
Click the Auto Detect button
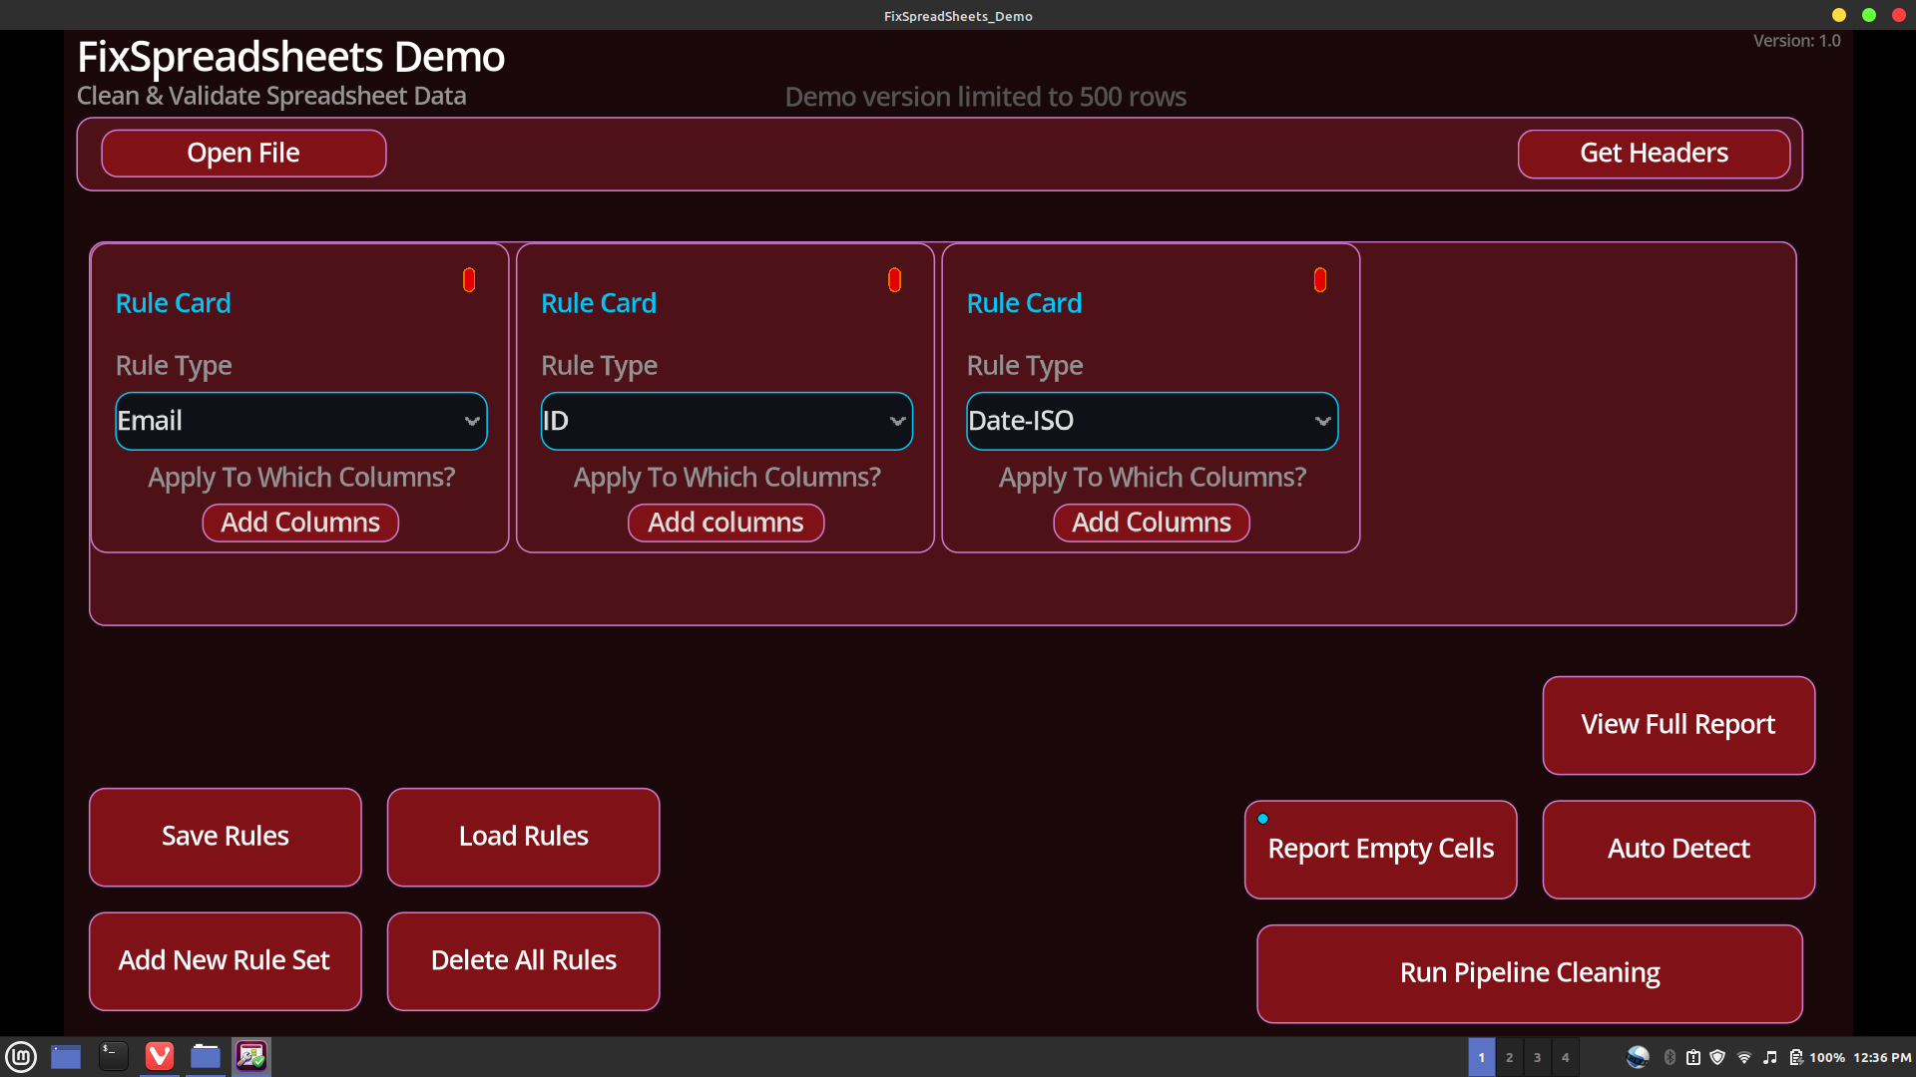click(1678, 849)
